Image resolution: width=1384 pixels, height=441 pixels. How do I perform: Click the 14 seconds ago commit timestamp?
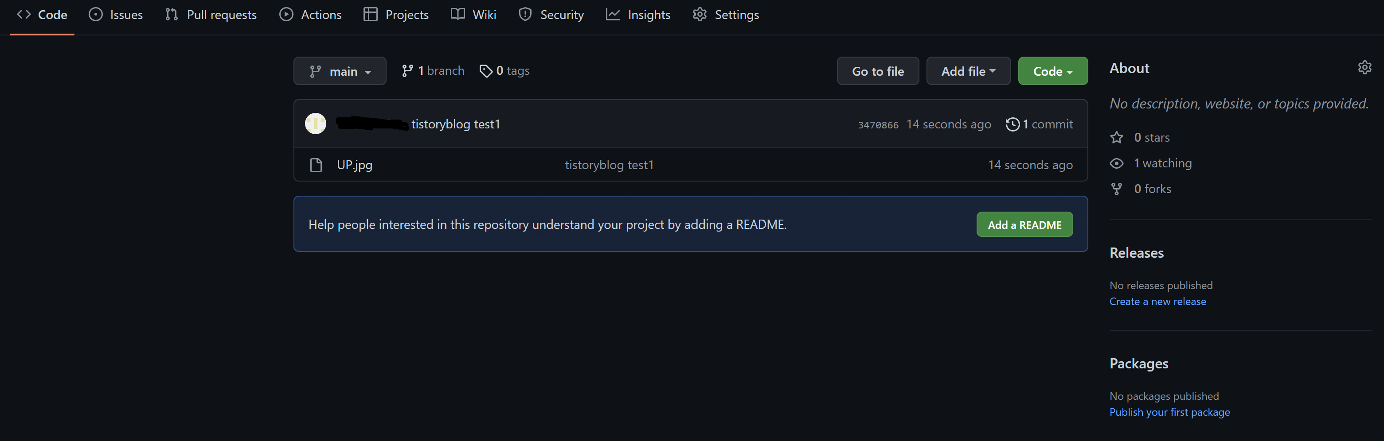click(x=949, y=124)
